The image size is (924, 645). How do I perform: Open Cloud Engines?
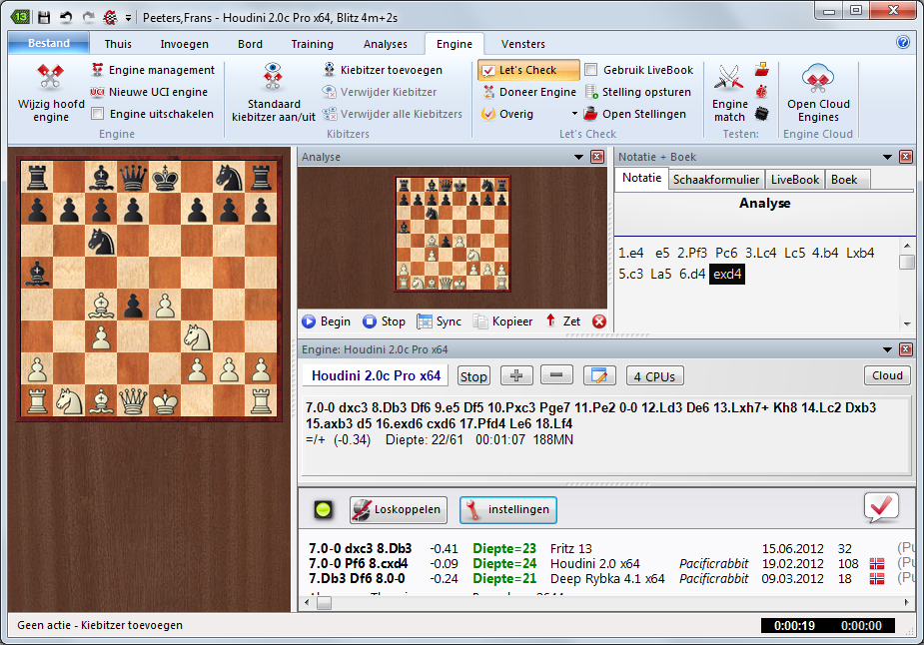pos(818,93)
